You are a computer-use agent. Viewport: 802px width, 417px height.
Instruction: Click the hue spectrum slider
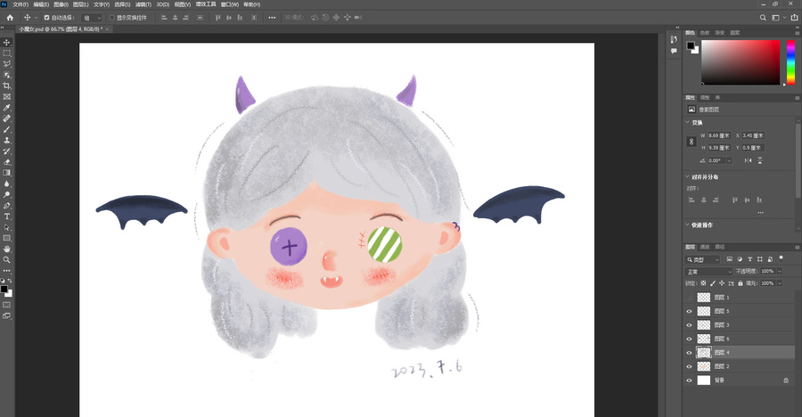tap(790, 61)
